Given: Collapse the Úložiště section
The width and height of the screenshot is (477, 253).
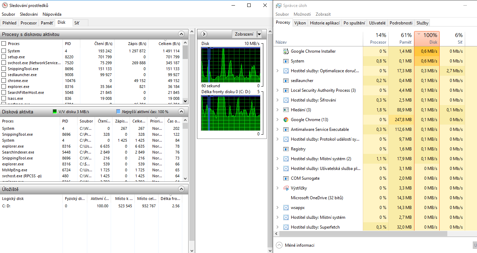Looking at the screenshot, I should coord(181,189).
